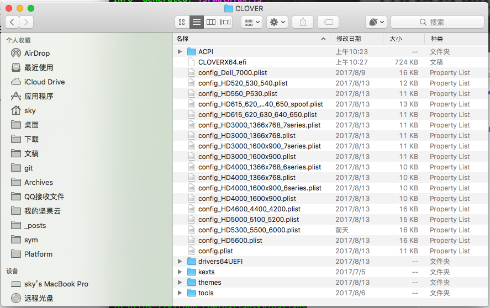This screenshot has width=490, height=308.
Task: Open iCloud Drive in sidebar
Action: 38,82
